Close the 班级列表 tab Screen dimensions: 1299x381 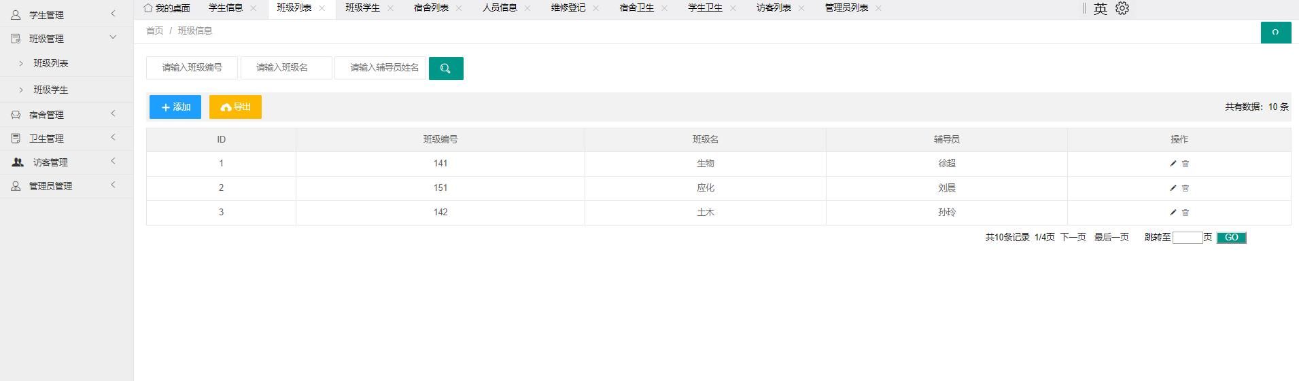point(322,8)
